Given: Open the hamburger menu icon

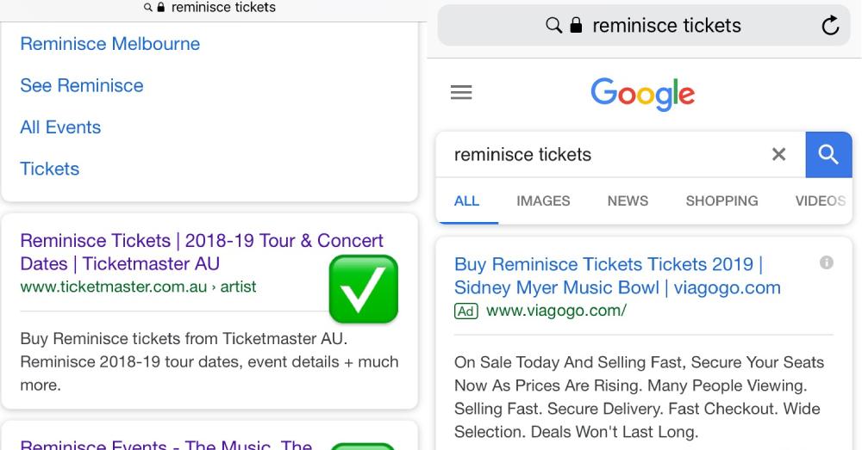Looking at the screenshot, I should 461,93.
